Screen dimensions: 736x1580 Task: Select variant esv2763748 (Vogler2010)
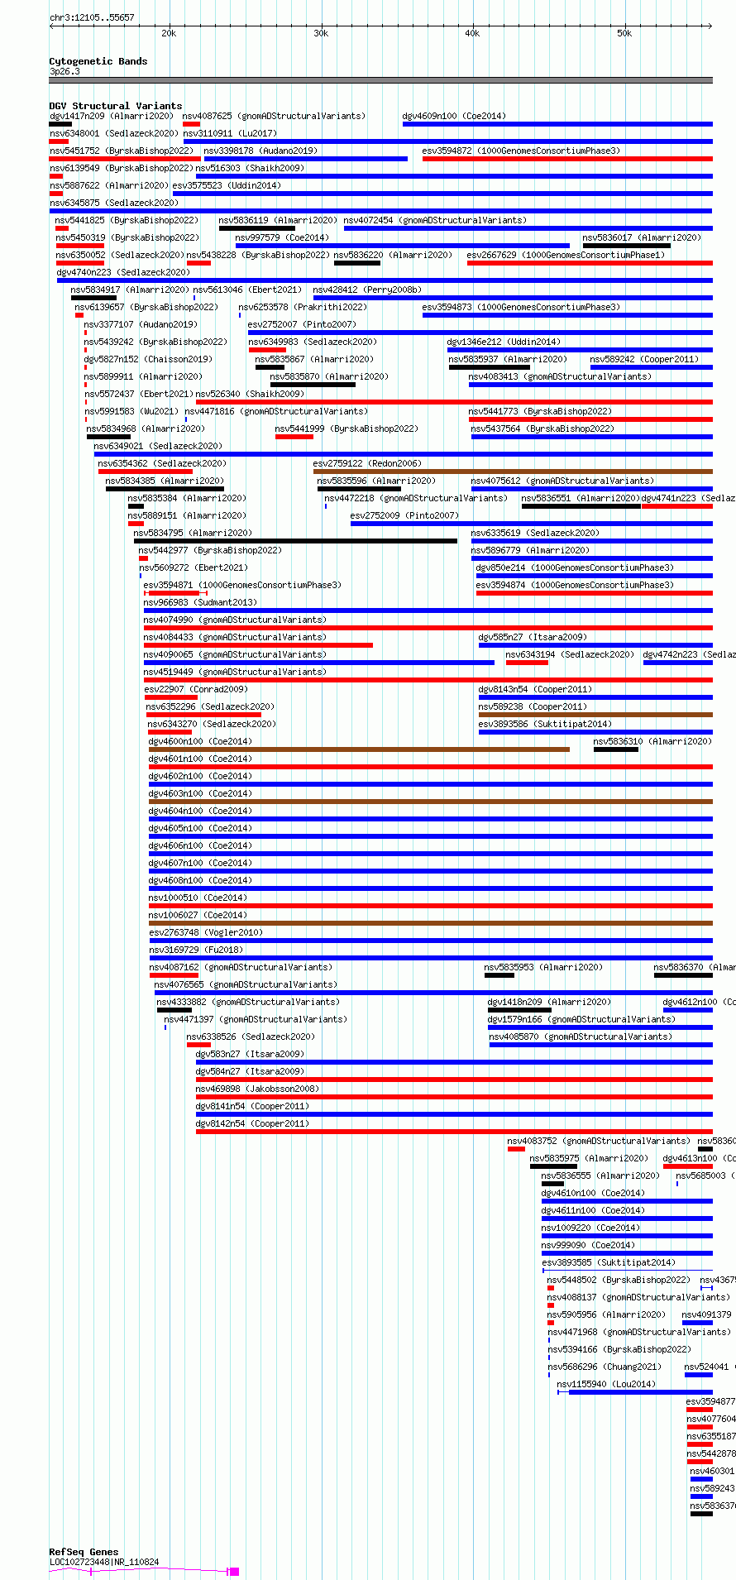tap(206, 932)
